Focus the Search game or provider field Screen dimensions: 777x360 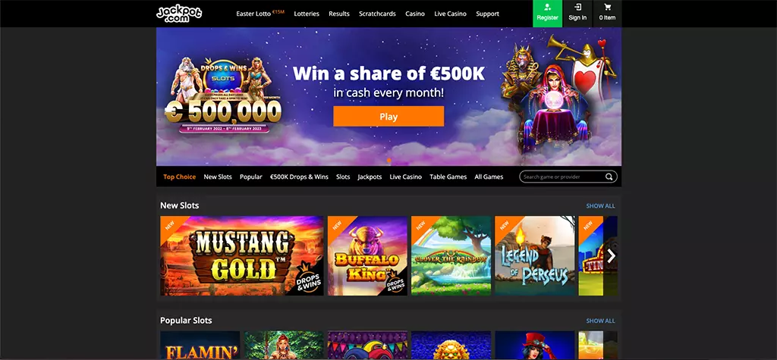coord(568,177)
